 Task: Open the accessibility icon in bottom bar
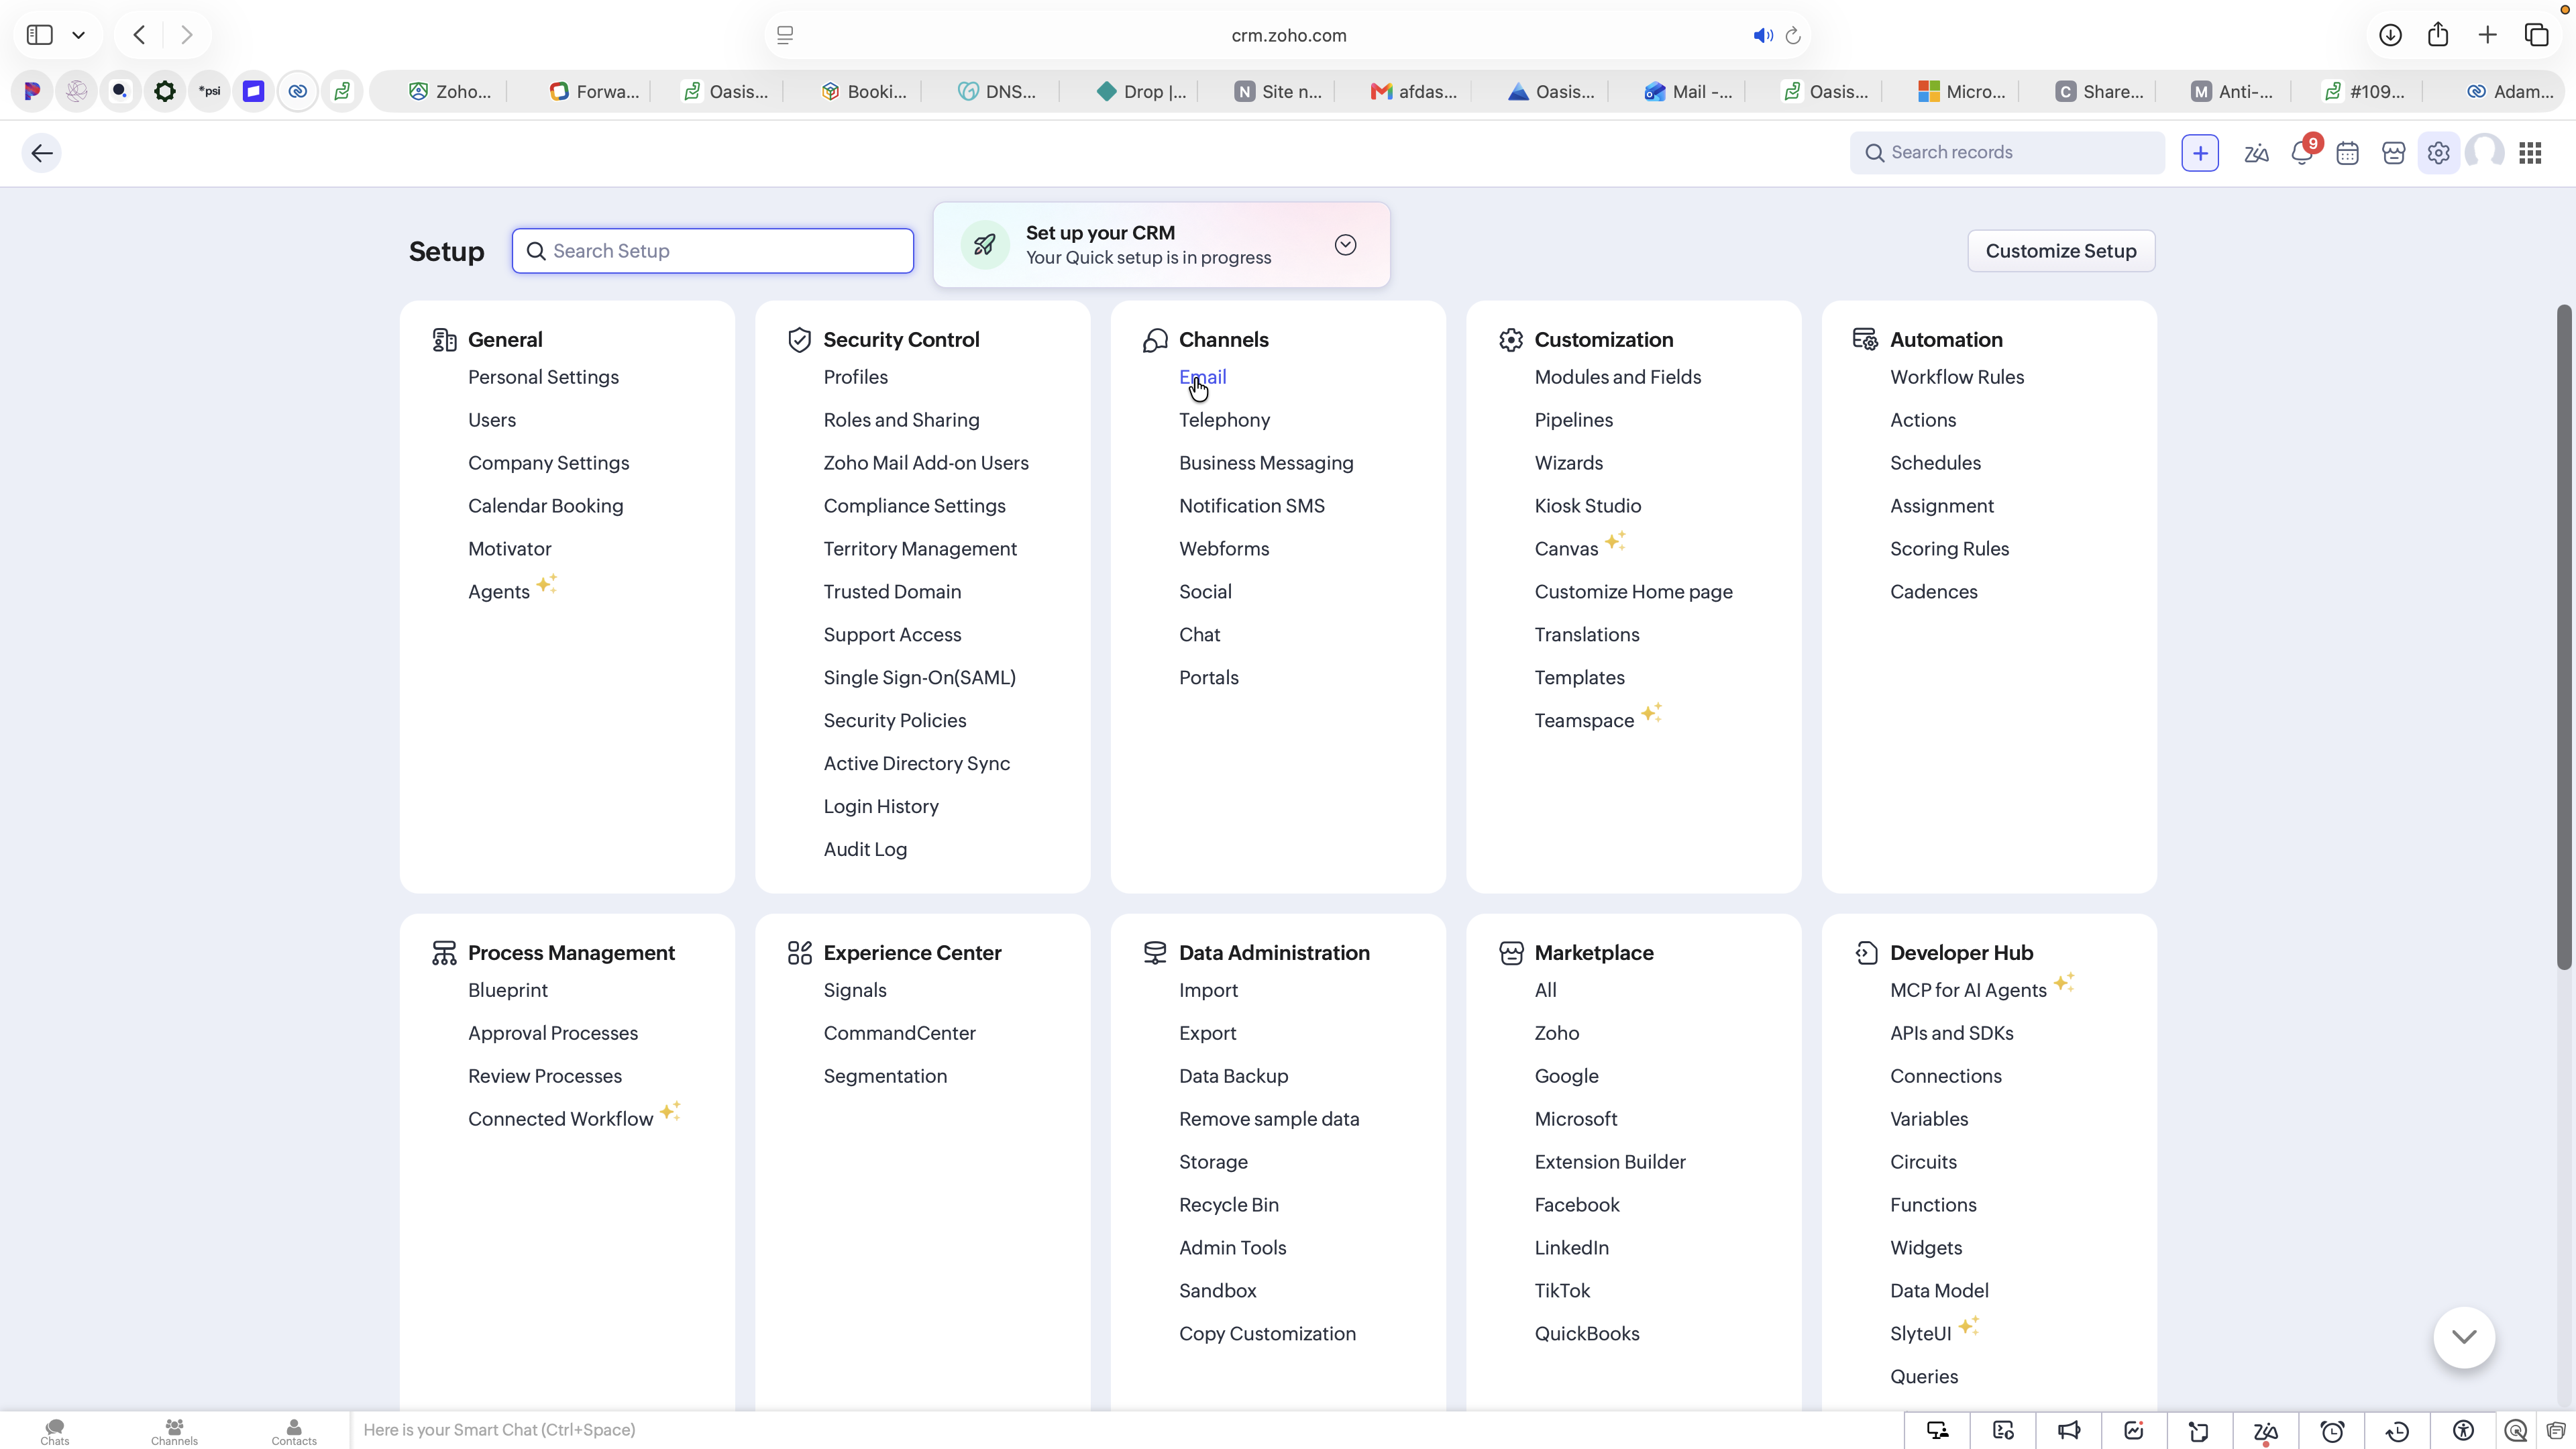2463,1431
